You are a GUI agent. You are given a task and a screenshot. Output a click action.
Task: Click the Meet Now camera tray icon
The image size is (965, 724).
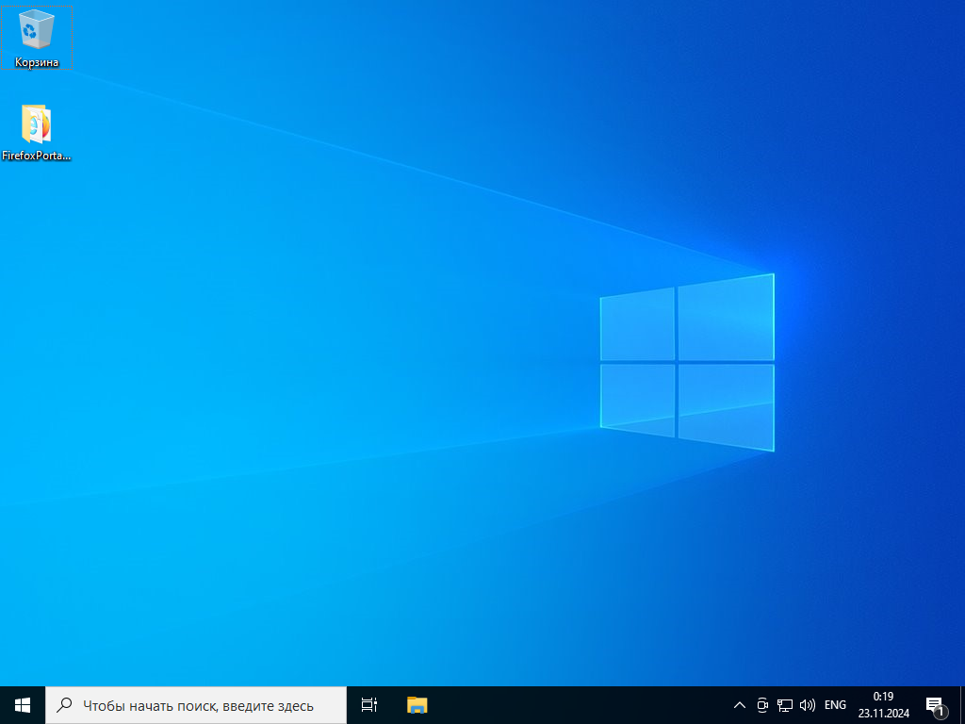click(x=762, y=704)
